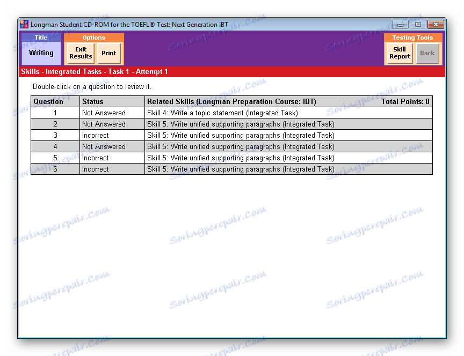Maximize the Longman window
This screenshot has width=464, height=356.
point(418,25)
